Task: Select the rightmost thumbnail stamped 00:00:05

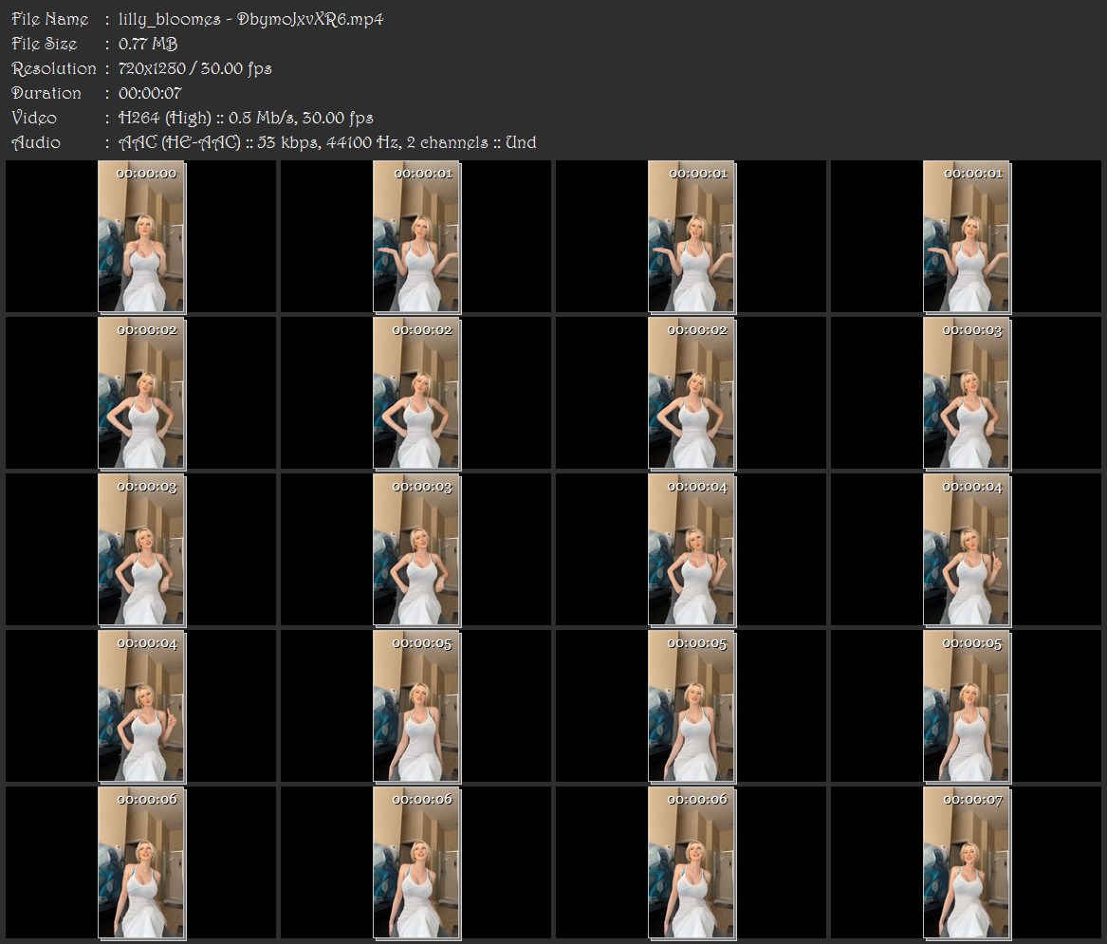Action: click(x=967, y=706)
